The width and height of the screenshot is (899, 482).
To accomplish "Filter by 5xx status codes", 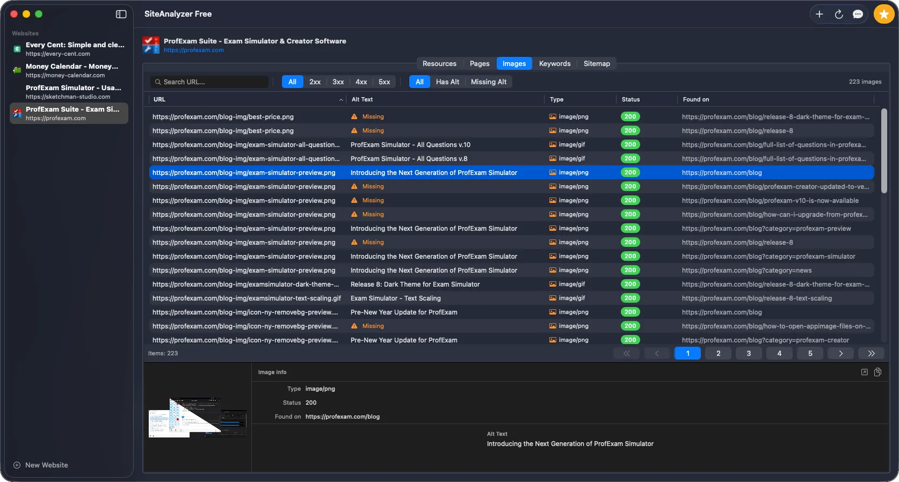I will pos(384,82).
